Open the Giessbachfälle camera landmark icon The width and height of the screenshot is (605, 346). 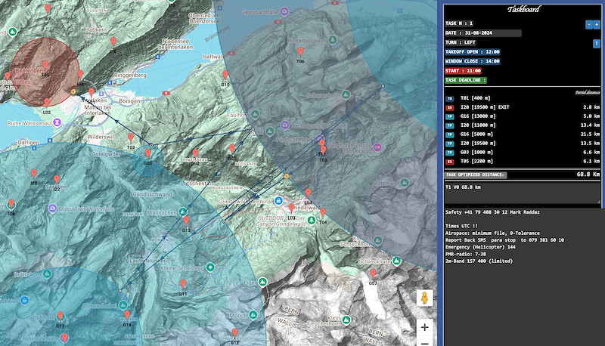tap(284, 12)
